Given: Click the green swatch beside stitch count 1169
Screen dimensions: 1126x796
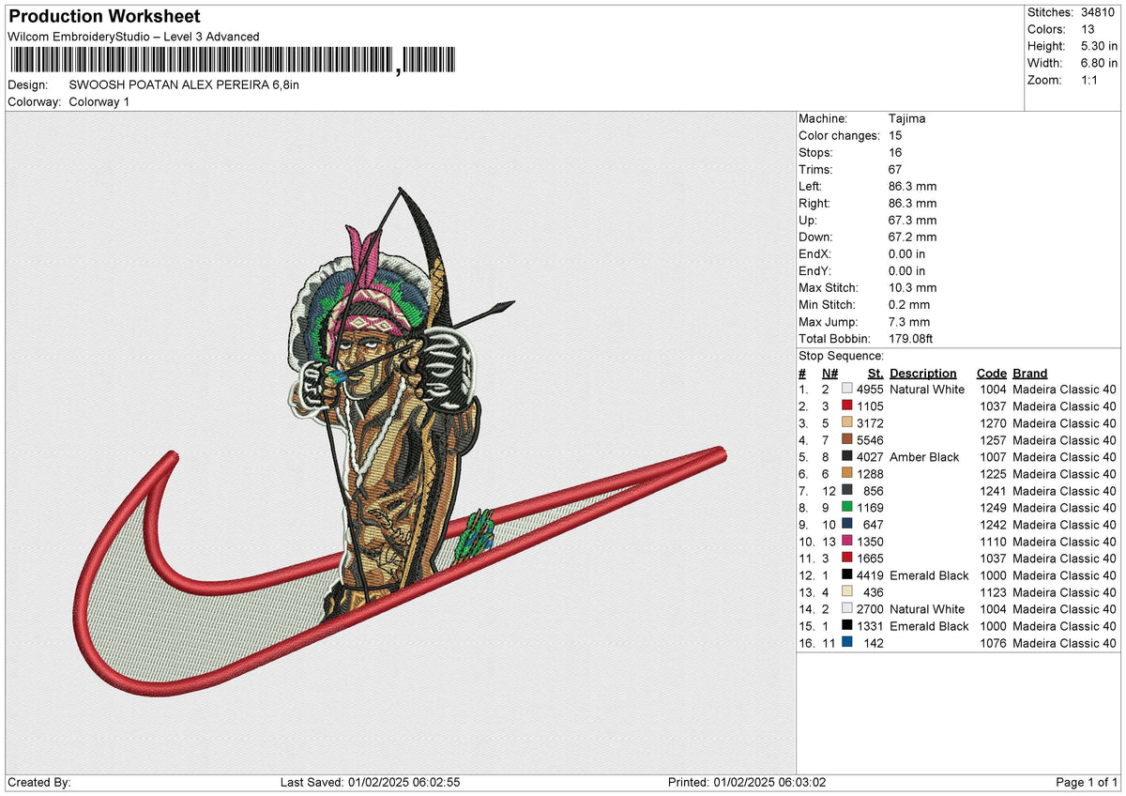Looking at the screenshot, I should [x=847, y=507].
